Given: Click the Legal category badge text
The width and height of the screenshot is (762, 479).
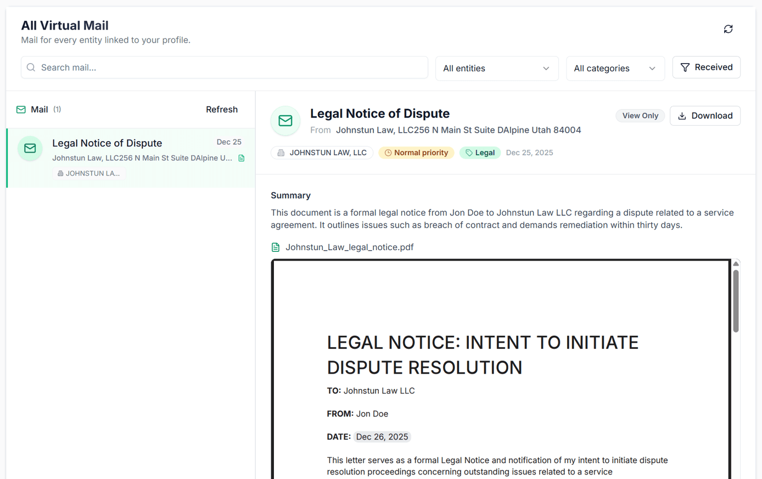Looking at the screenshot, I should pos(485,153).
